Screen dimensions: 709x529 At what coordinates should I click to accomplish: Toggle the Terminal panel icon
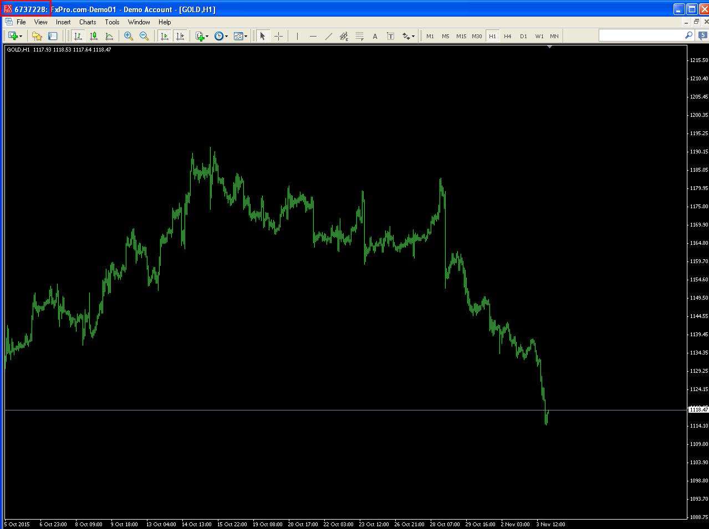coord(53,36)
